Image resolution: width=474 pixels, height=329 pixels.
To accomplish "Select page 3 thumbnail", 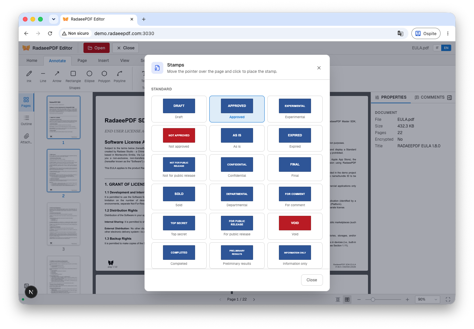I will pyautogui.click(x=64, y=224).
